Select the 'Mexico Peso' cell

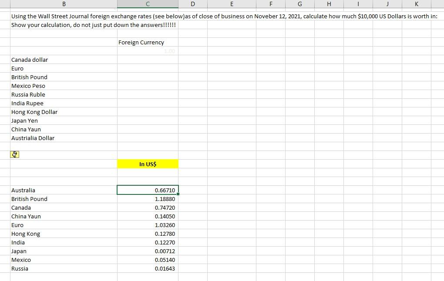(64, 86)
